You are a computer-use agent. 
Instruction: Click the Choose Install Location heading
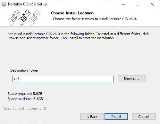click(72, 13)
